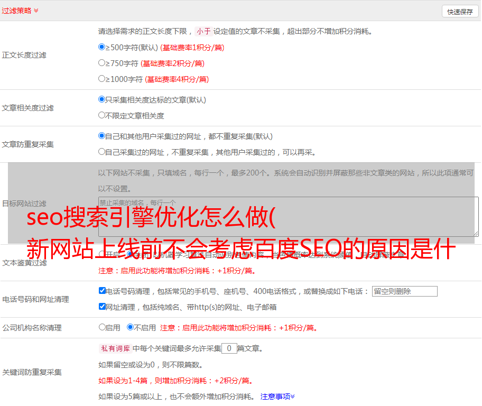Click the red 注意 warning under 文本鉴黄过滤 options

[177, 271]
